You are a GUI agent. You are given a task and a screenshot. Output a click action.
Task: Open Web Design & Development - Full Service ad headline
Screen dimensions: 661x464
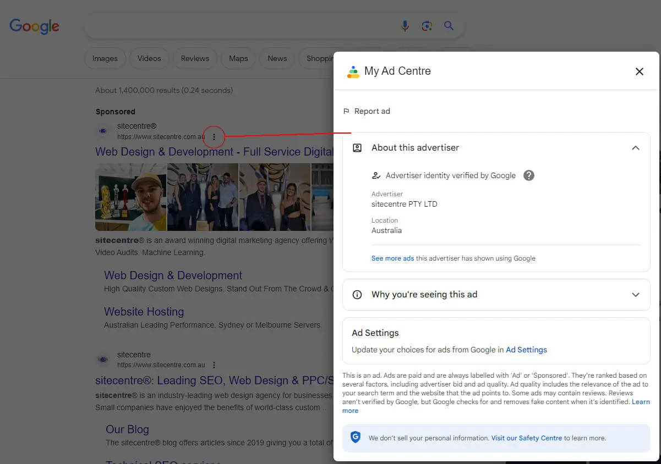pos(214,152)
